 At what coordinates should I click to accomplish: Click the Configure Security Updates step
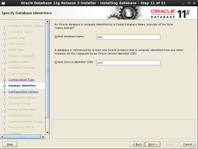coord(27,26)
